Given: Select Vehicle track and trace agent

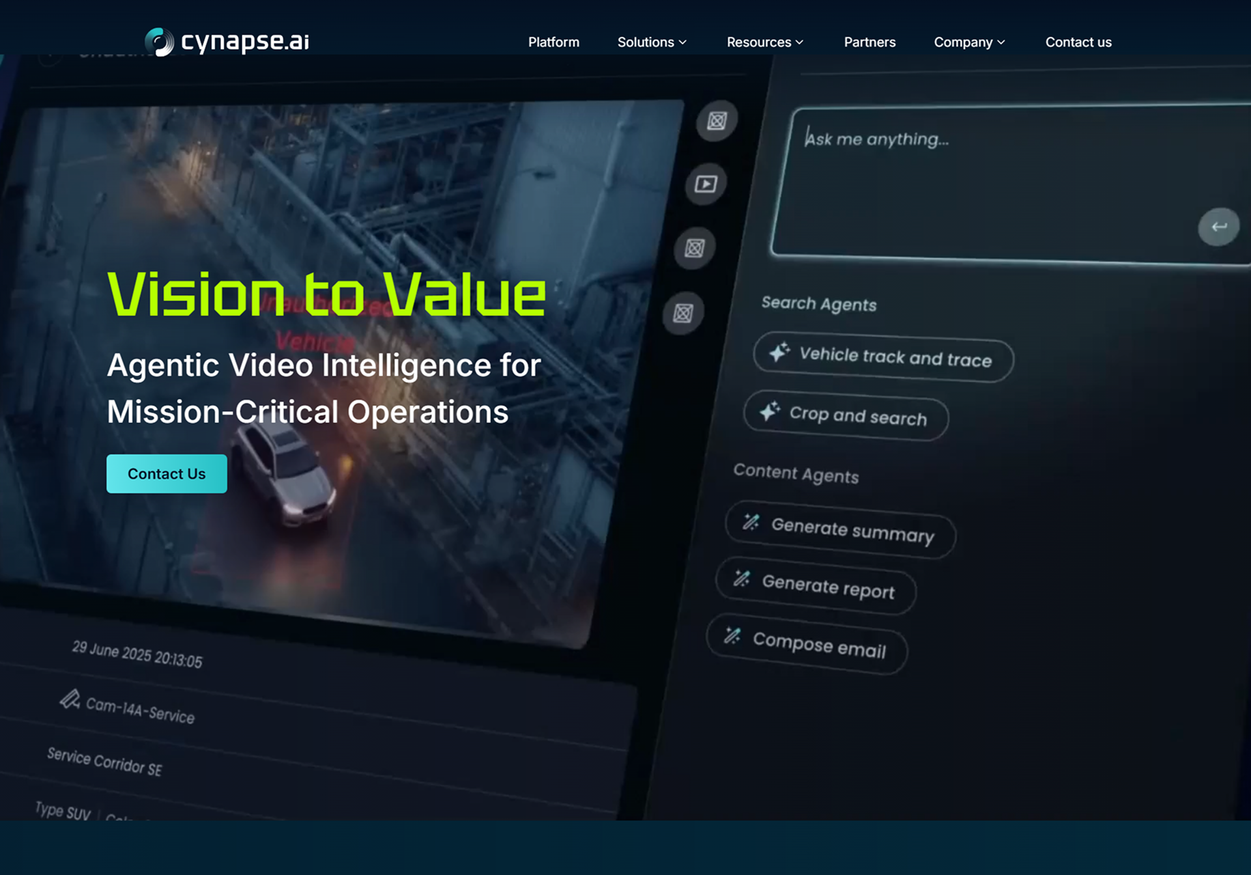Looking at the screenshot, I should click(884, 357).
